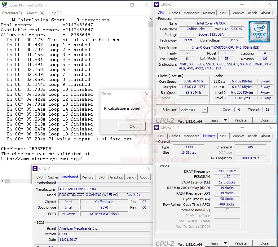This screenshot has width=278, height=247.
Task: Switch to the Caches tab in CPU-Z
Action: pos(175,13)
